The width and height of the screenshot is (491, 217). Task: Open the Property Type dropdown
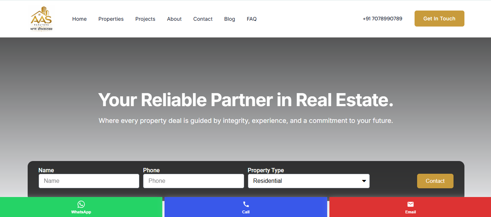pyautogui.click(x=309, y=181)
